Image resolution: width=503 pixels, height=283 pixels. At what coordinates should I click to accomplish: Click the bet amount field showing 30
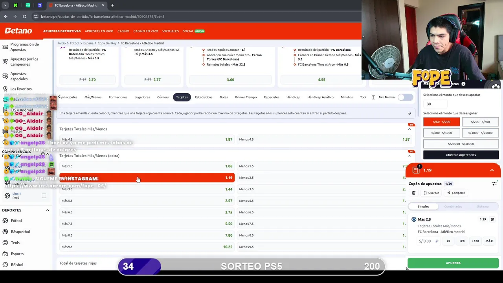point(435,104)
